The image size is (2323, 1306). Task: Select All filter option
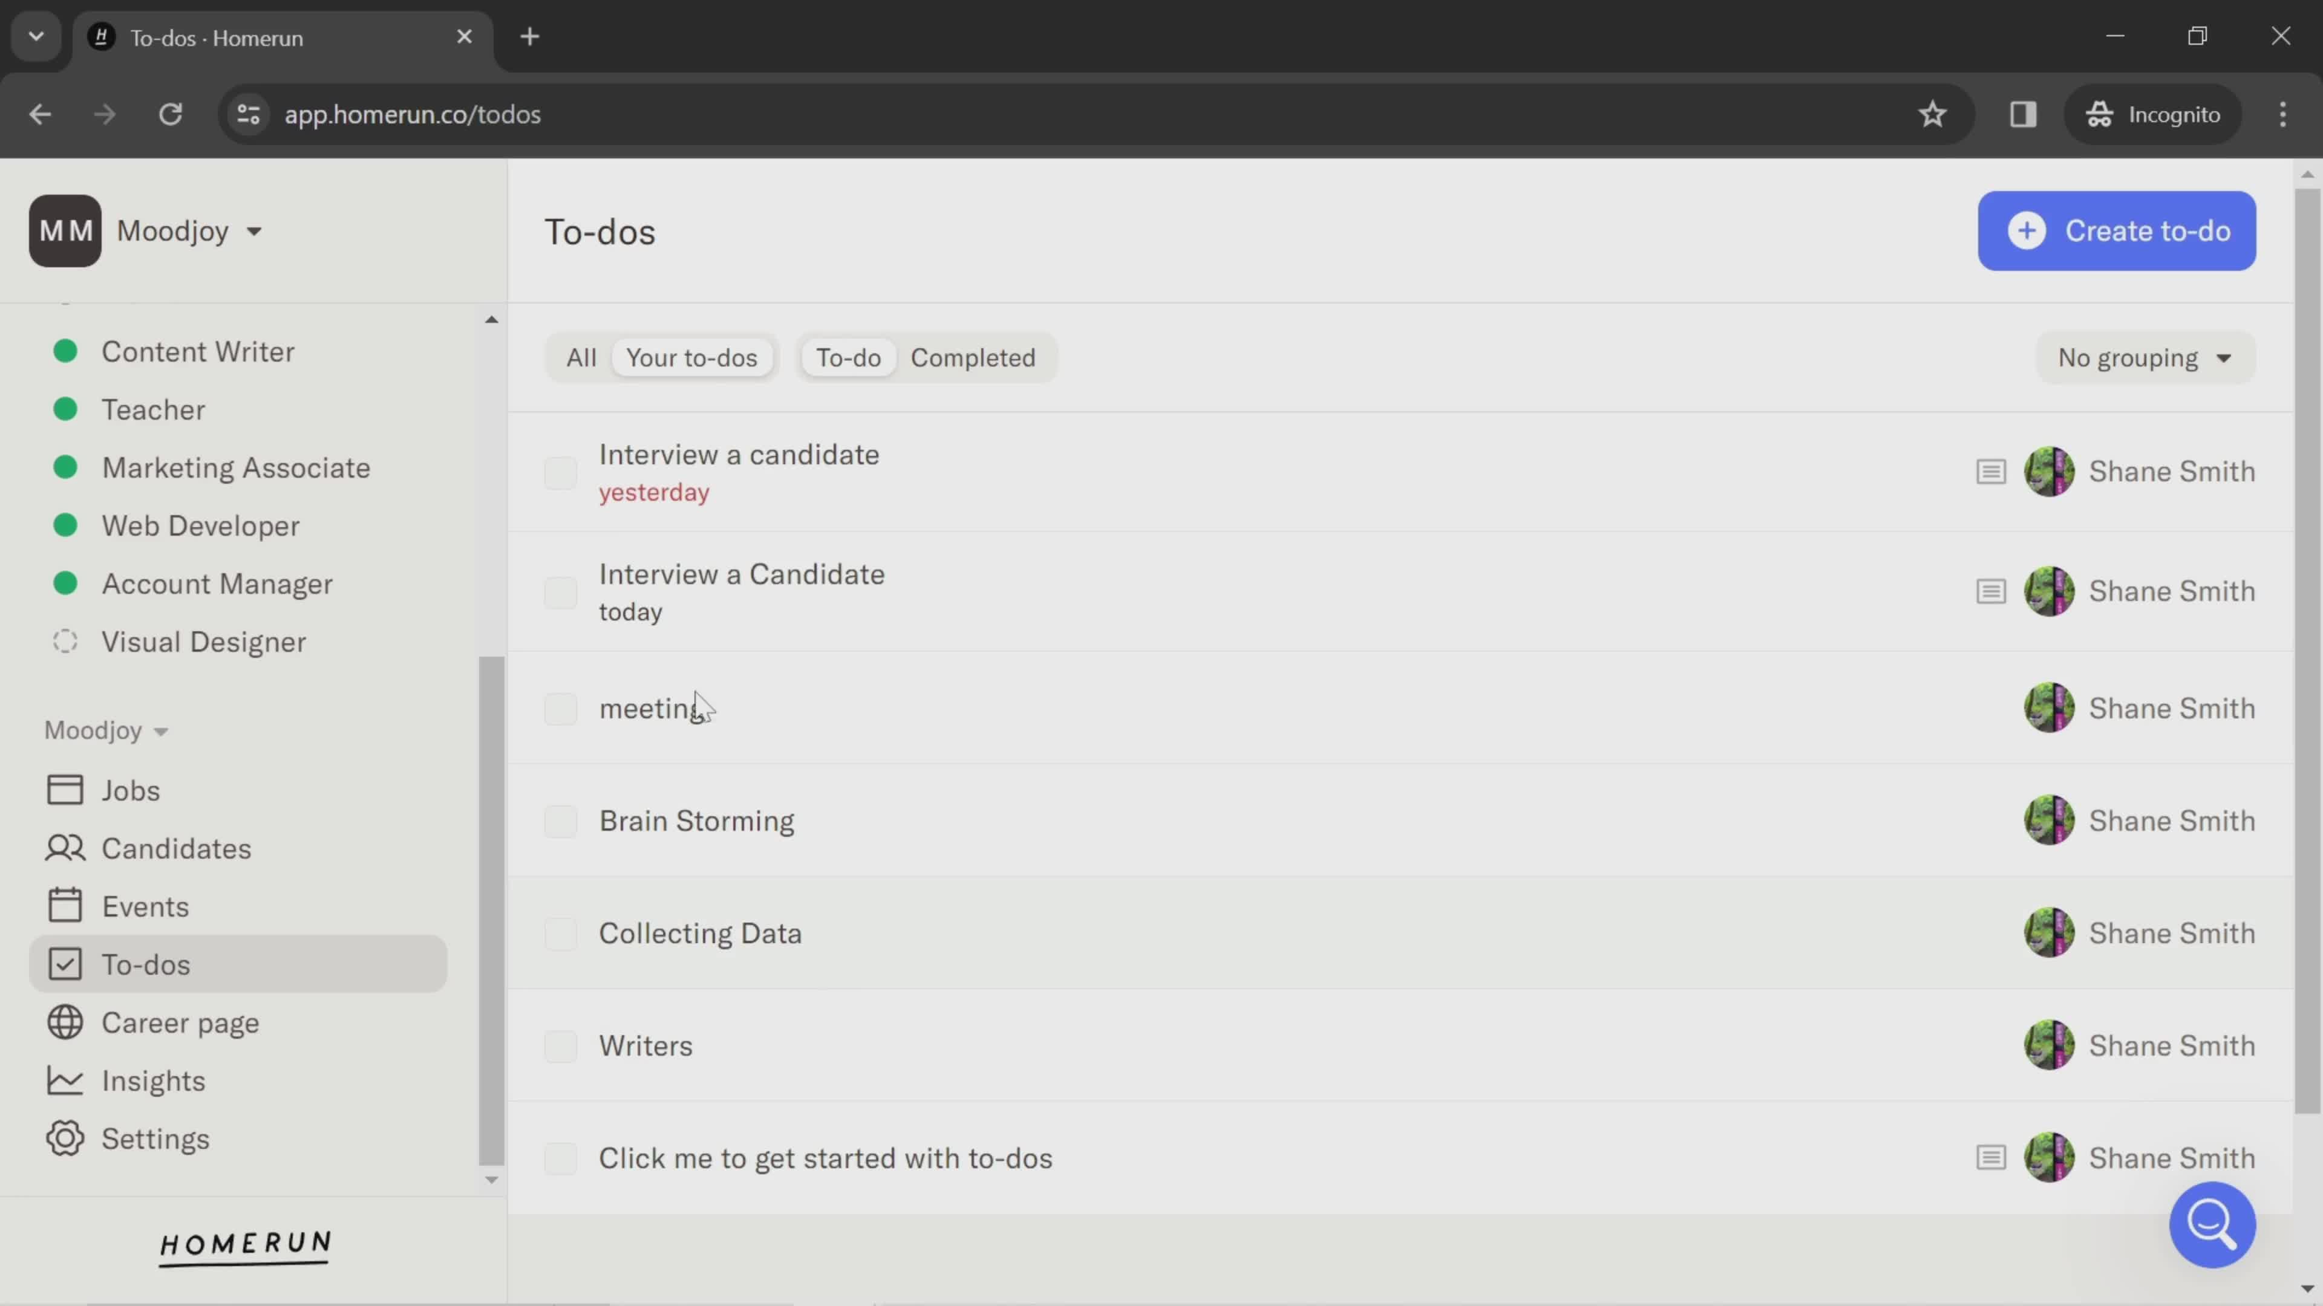[581, 357]
